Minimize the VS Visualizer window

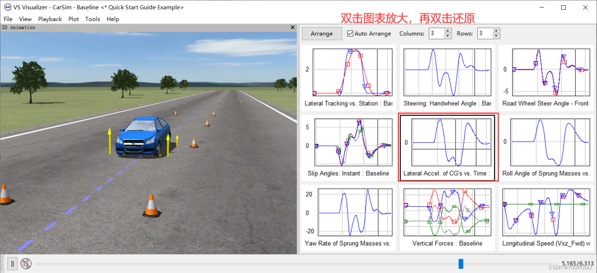[542, 7]
